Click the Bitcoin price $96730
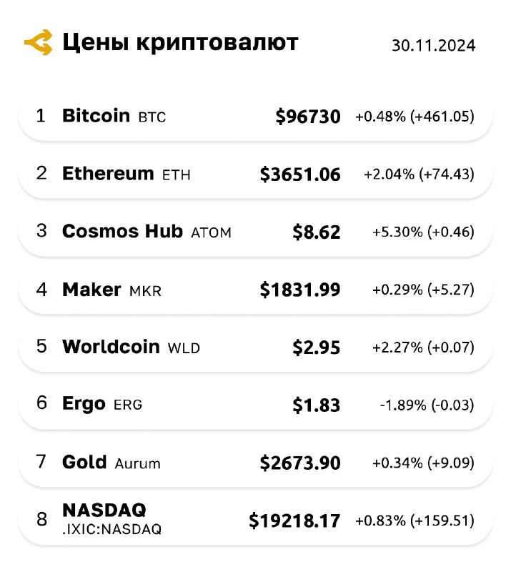Screen dimensions: 511x572 click(x=308, y=117)
